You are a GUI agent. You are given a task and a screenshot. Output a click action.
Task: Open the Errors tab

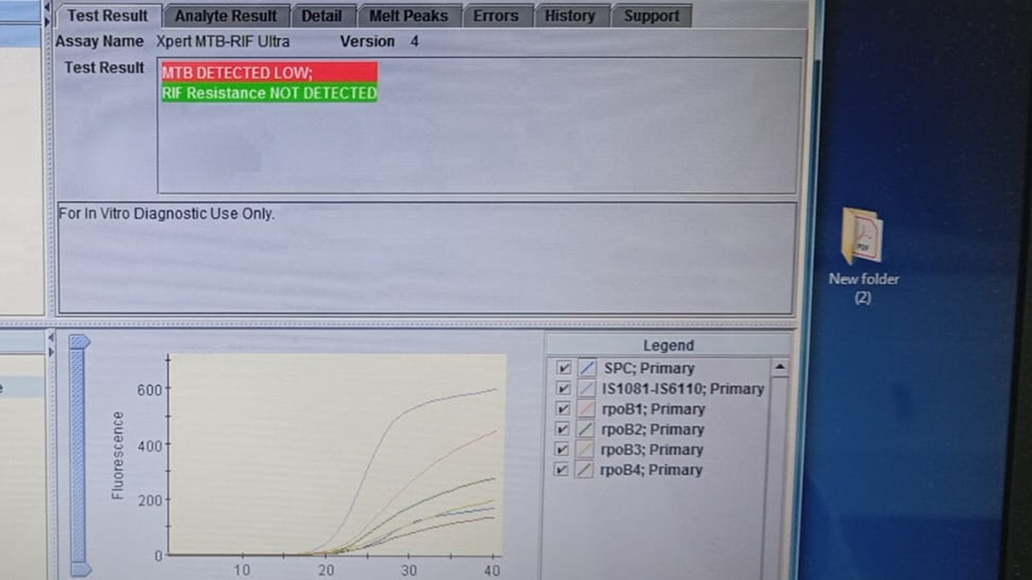click(496, 15)
